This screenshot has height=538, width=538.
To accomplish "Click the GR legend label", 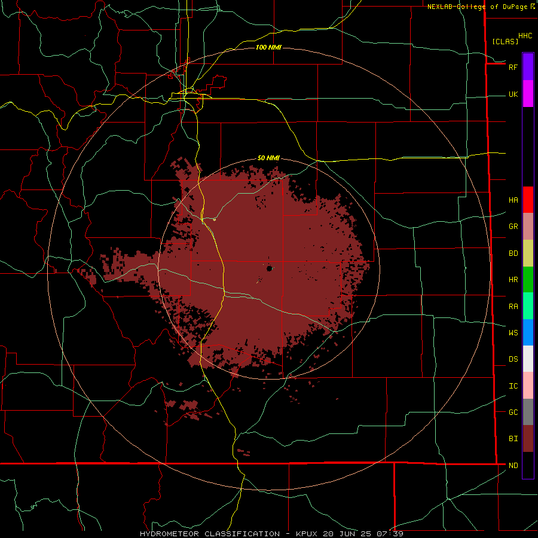I will tap(513, 227).
